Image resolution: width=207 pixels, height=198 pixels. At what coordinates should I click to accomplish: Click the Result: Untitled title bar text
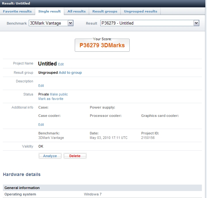[16, 3]
